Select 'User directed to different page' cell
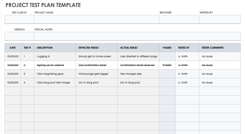 pos(138,56)
